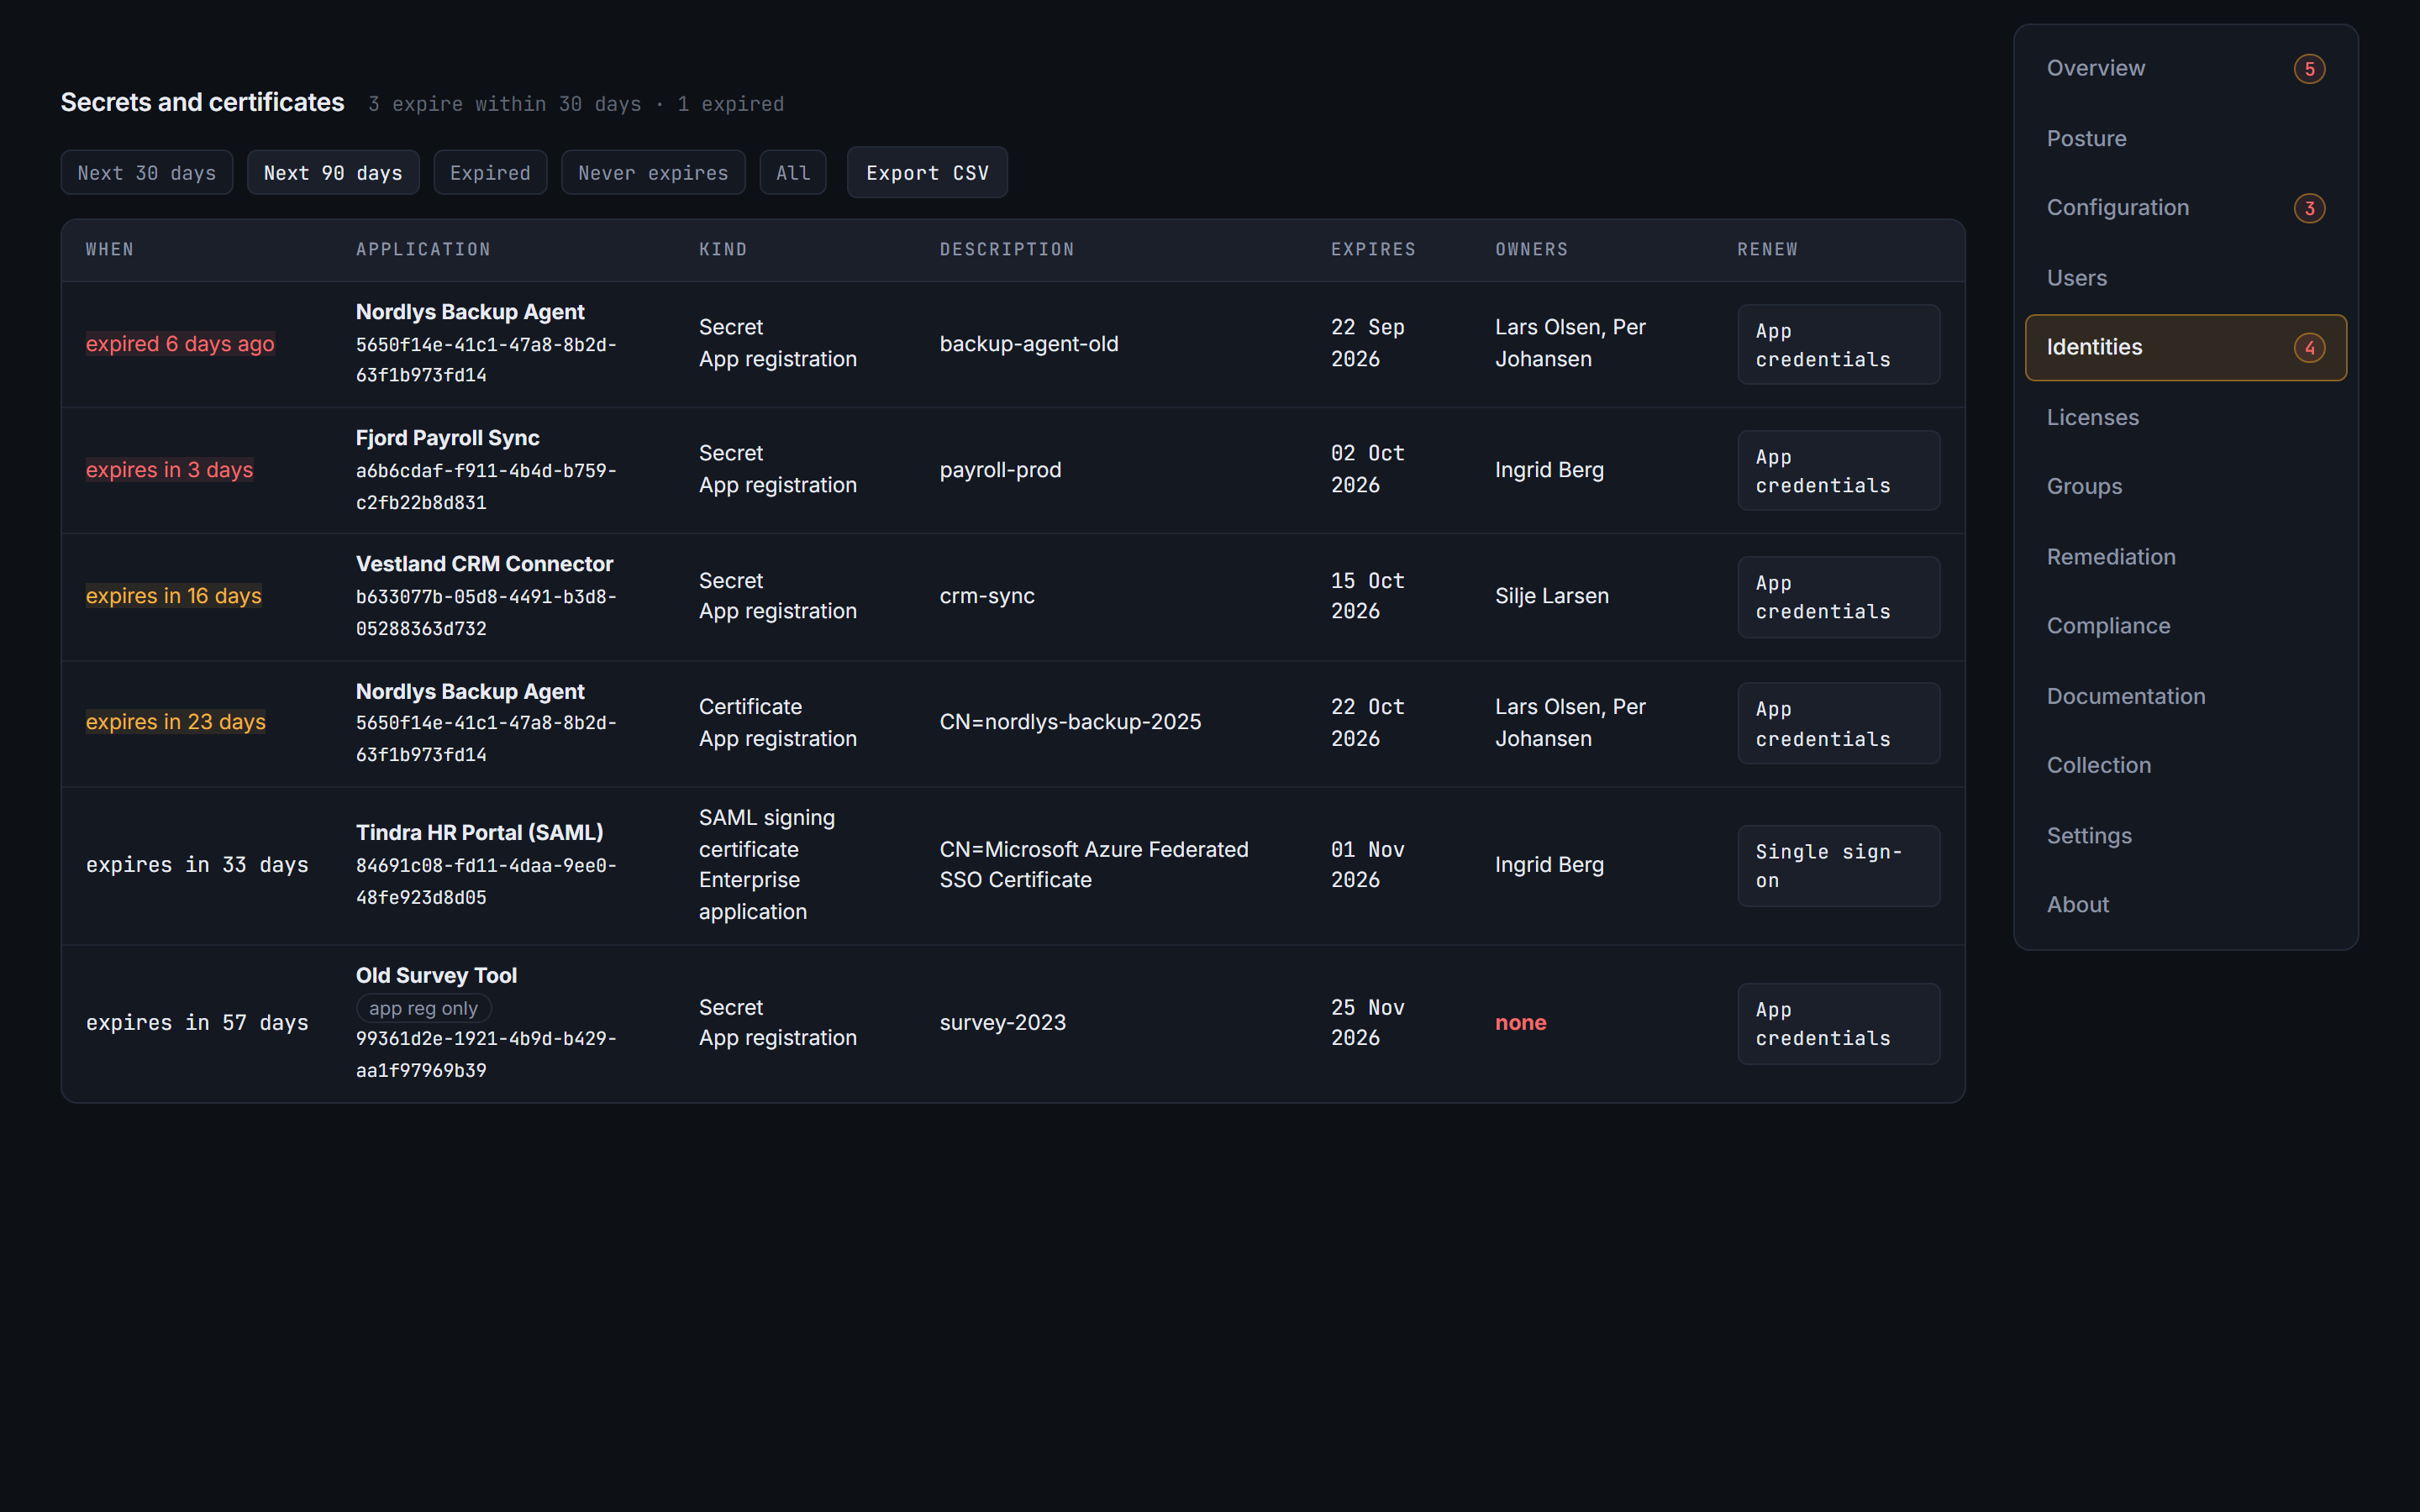2420x1512 pixels.
Task: Show Expired credentials filter
Action: pos(490,173)
